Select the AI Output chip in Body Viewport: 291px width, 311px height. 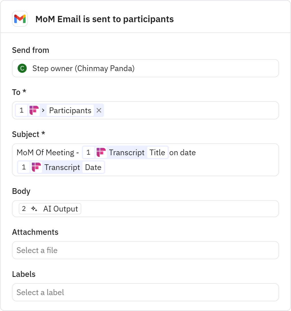coord(60,209)
